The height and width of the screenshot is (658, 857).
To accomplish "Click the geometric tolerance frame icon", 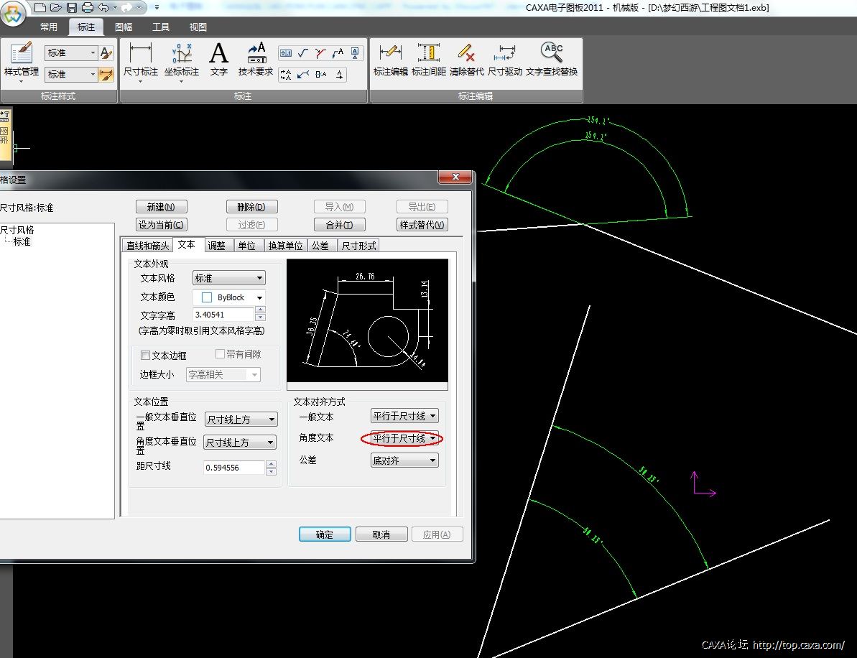I will [286, 53].
